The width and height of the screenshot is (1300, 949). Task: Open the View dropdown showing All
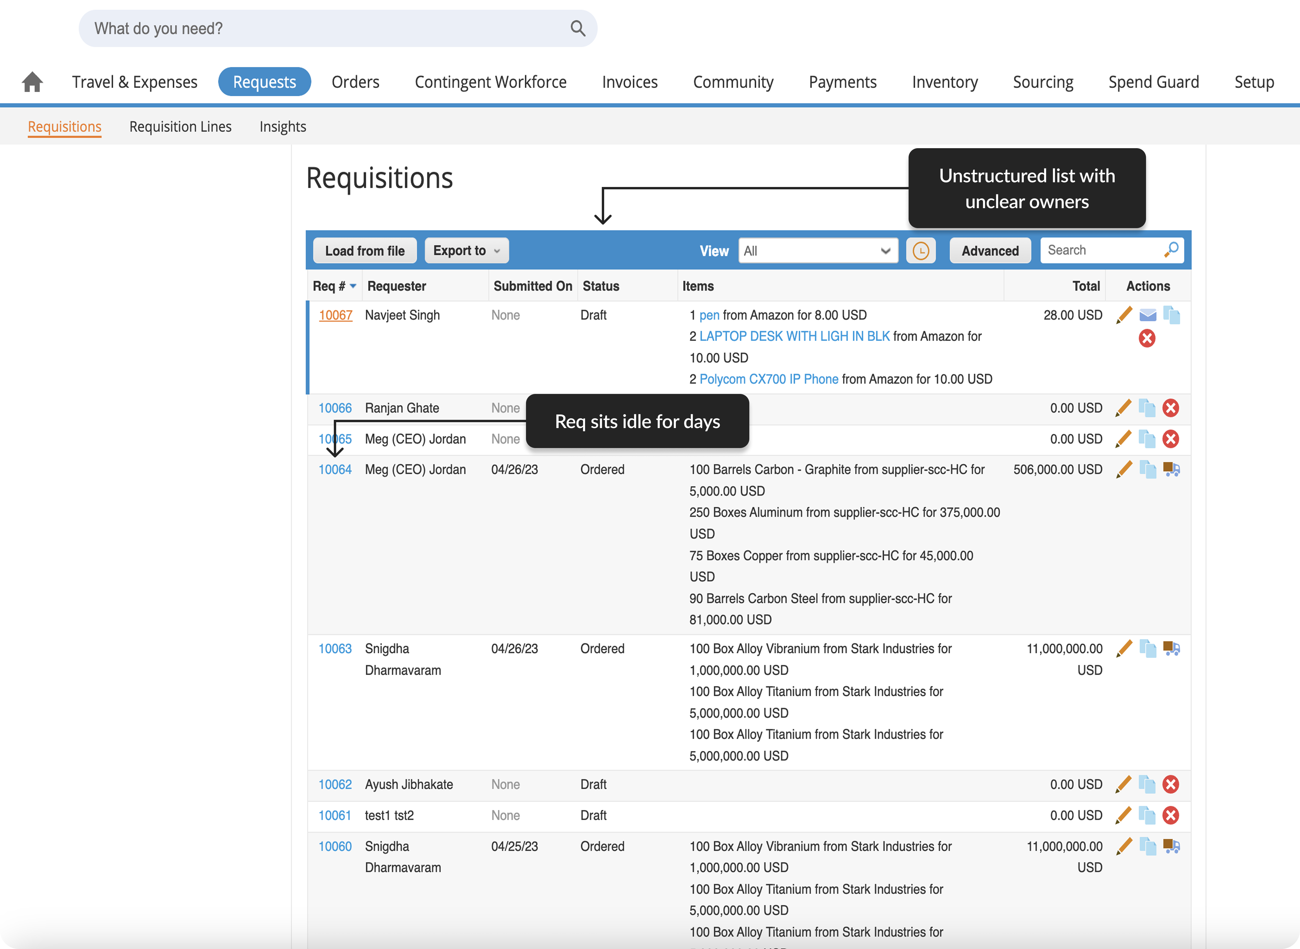818,251
